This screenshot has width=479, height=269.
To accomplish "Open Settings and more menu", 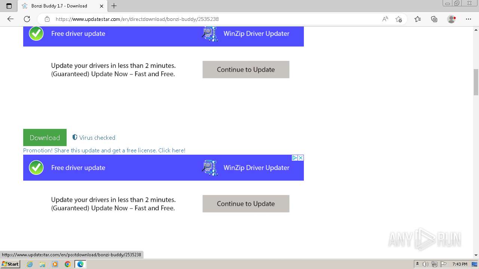I will pyautogui.click(x=469, y=19).
